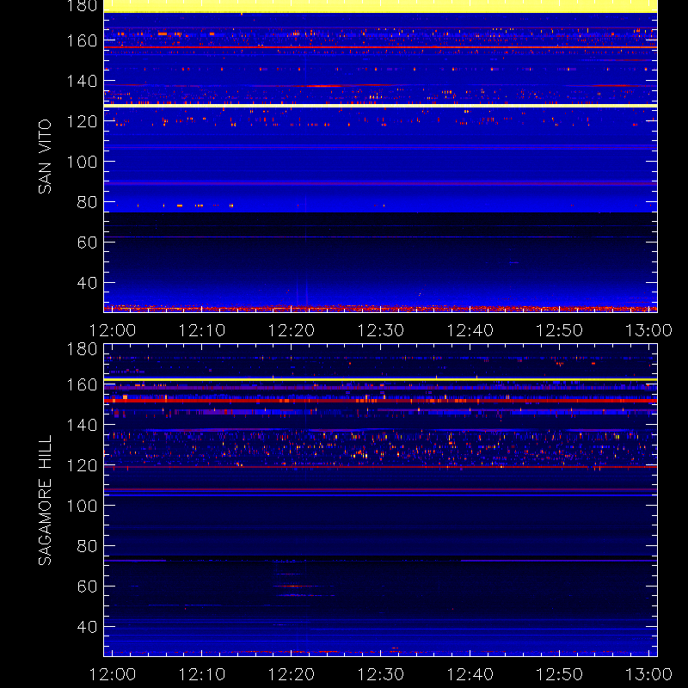Viewport: 688px width, 688px height.
Task: Click the 12:40 time label of San Vito plot
Action: [470, 330]
